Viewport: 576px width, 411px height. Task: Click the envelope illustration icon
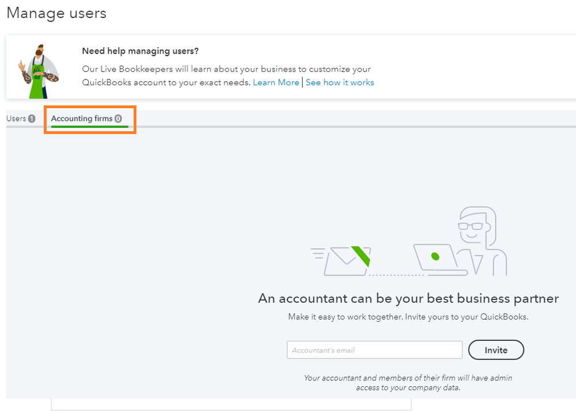tap(347, 261)
